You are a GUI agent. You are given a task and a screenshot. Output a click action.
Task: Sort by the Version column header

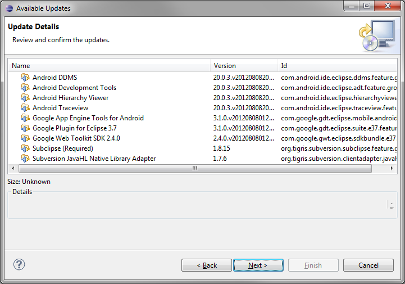click(244, 65)
